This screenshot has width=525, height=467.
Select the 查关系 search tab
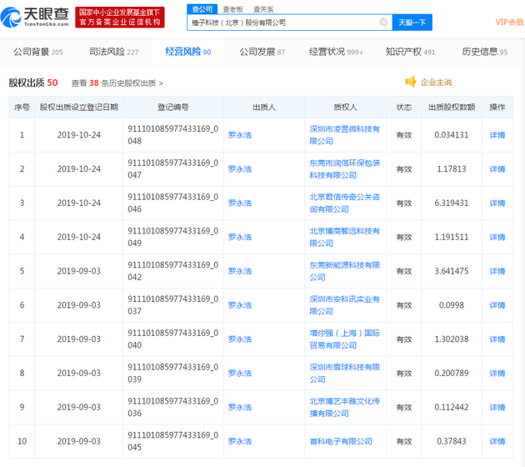[x=262, y=8]
